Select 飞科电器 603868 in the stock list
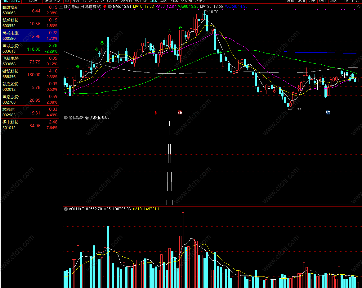This screenshot has height=288, width=362. pos(30,61)
